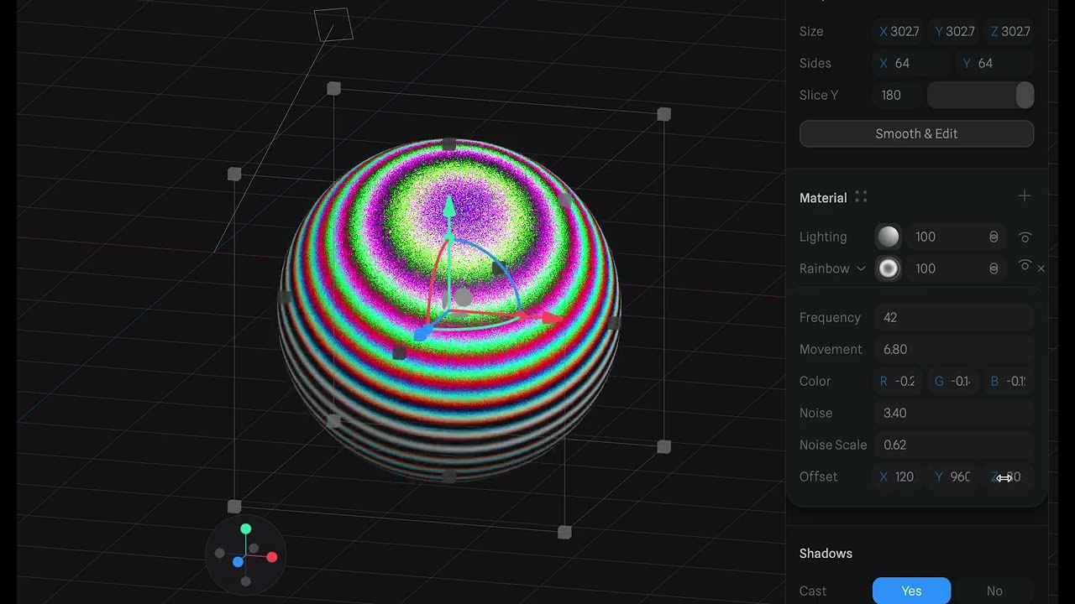
Task: Edit the Movement value 6.80
Action: [953, 349]
